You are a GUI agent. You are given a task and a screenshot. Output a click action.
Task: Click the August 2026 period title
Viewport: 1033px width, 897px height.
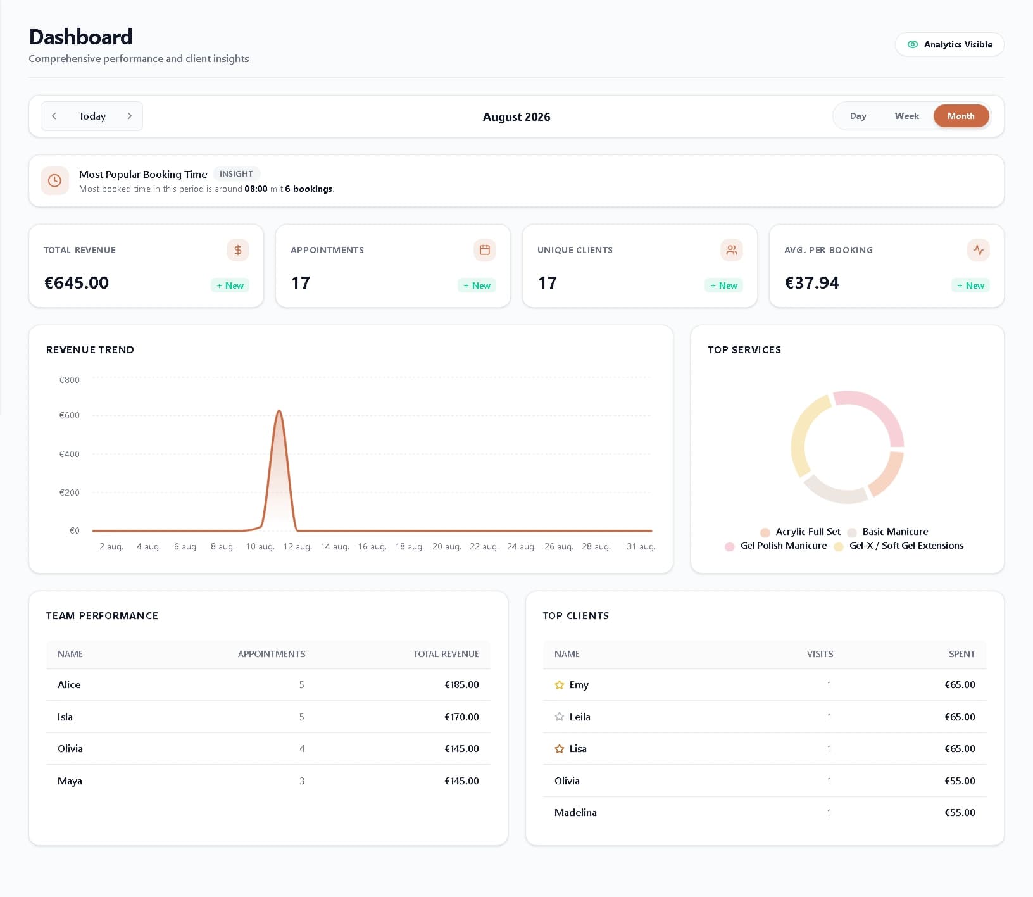(x=516, y=117)
